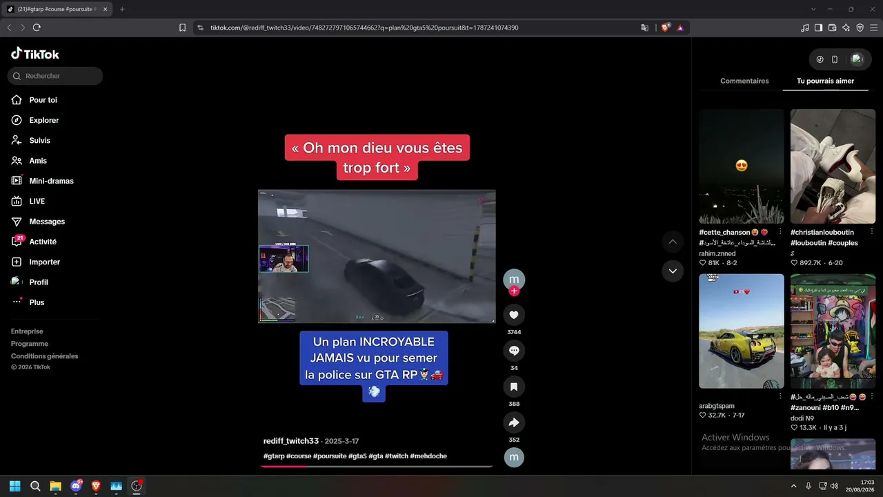This screenshot has height=497, width=883.
Task: Open the creator avatar above the like button
Action: tap(514, 280)
